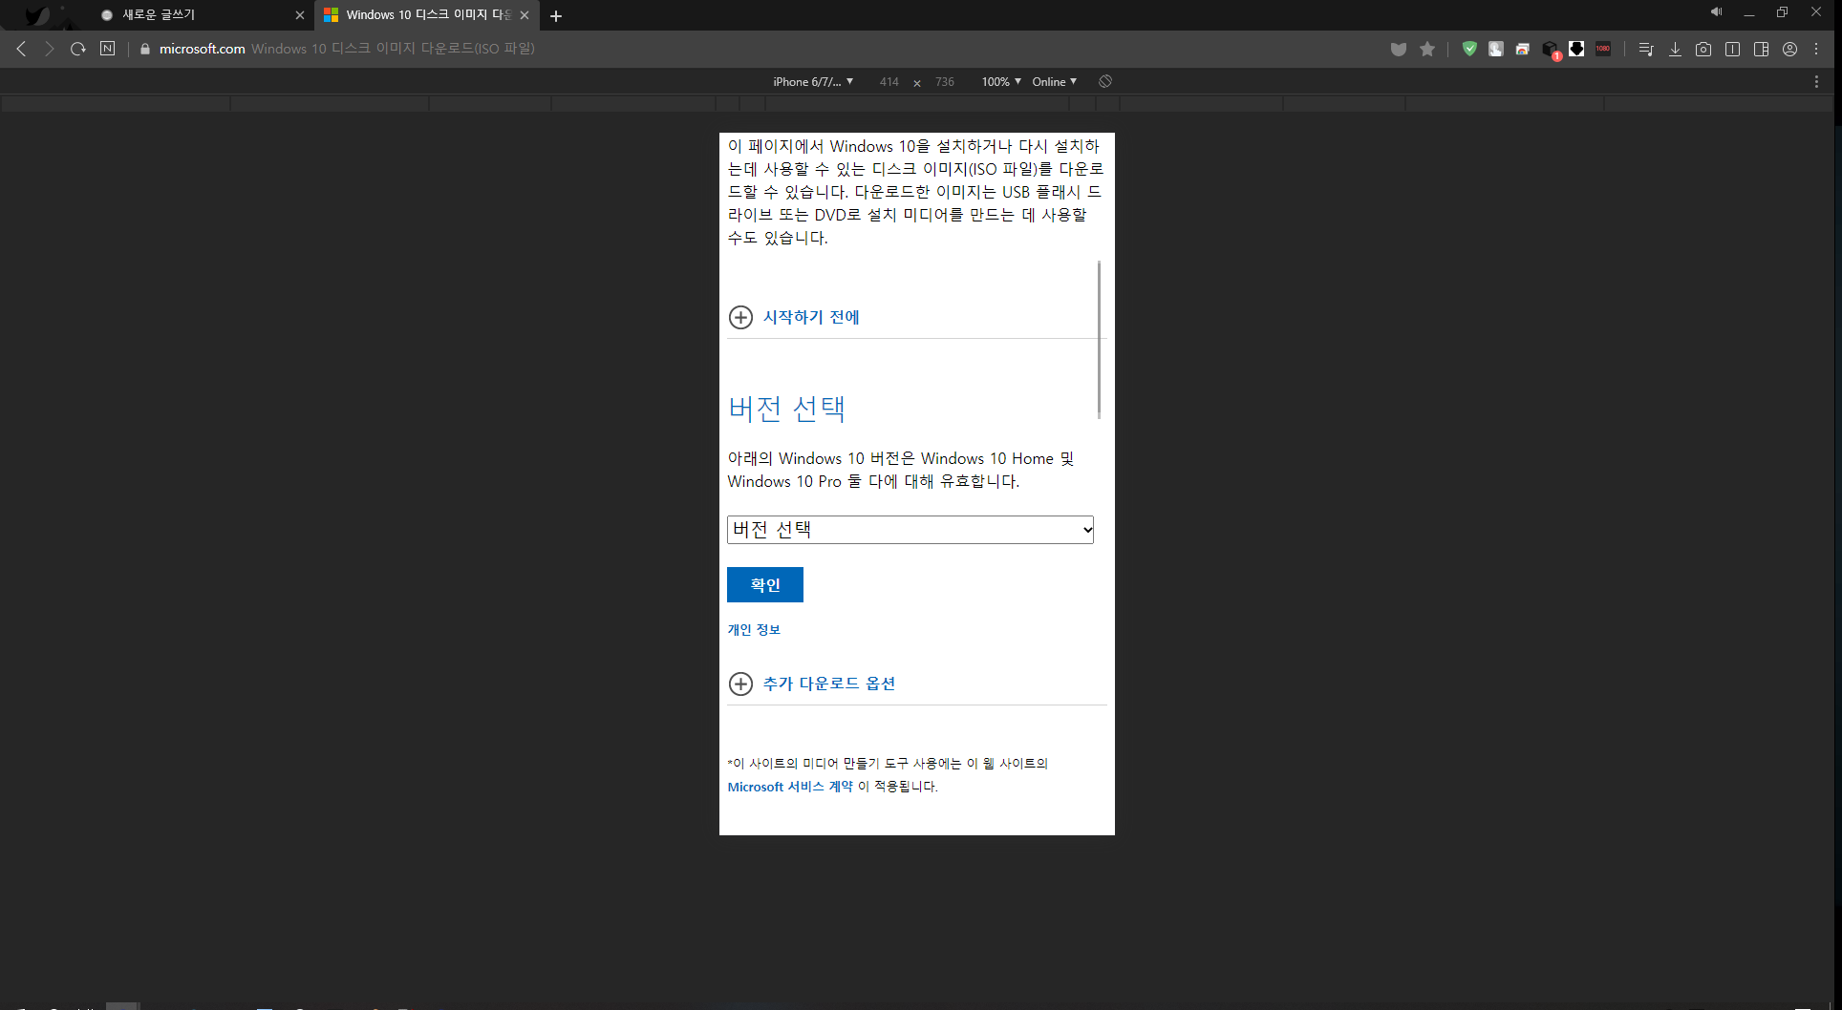Screen dimensions: 1842x1010
Task: Reload the current page
Action: pos(78,49)
